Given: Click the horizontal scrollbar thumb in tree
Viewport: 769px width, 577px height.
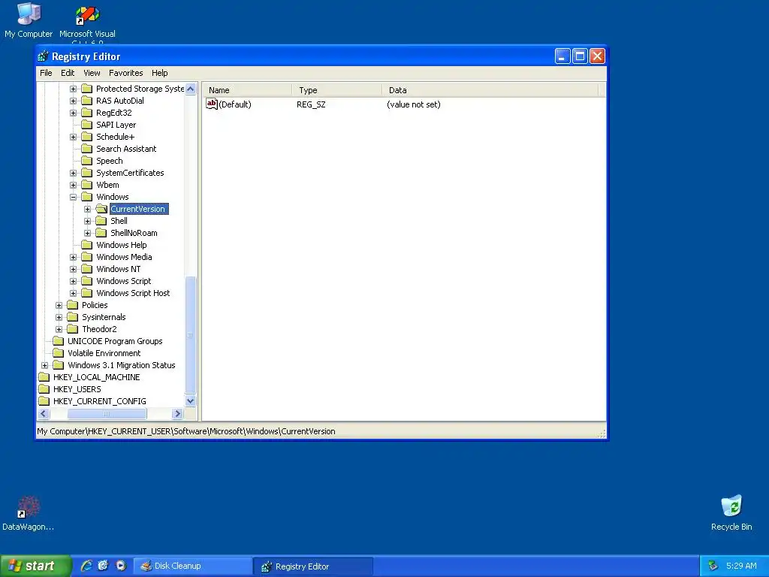Looking at the screenshot, I should (107, 414).
